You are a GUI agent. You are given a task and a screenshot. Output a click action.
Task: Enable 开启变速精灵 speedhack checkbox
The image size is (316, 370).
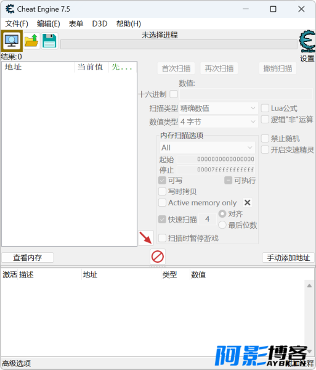[265, 149]
